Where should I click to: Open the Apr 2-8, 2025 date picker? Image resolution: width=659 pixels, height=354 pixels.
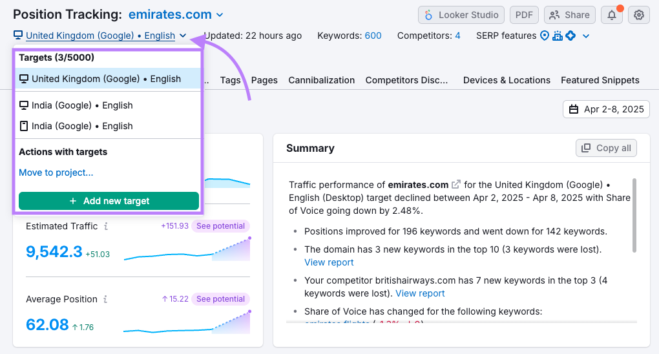606,109
